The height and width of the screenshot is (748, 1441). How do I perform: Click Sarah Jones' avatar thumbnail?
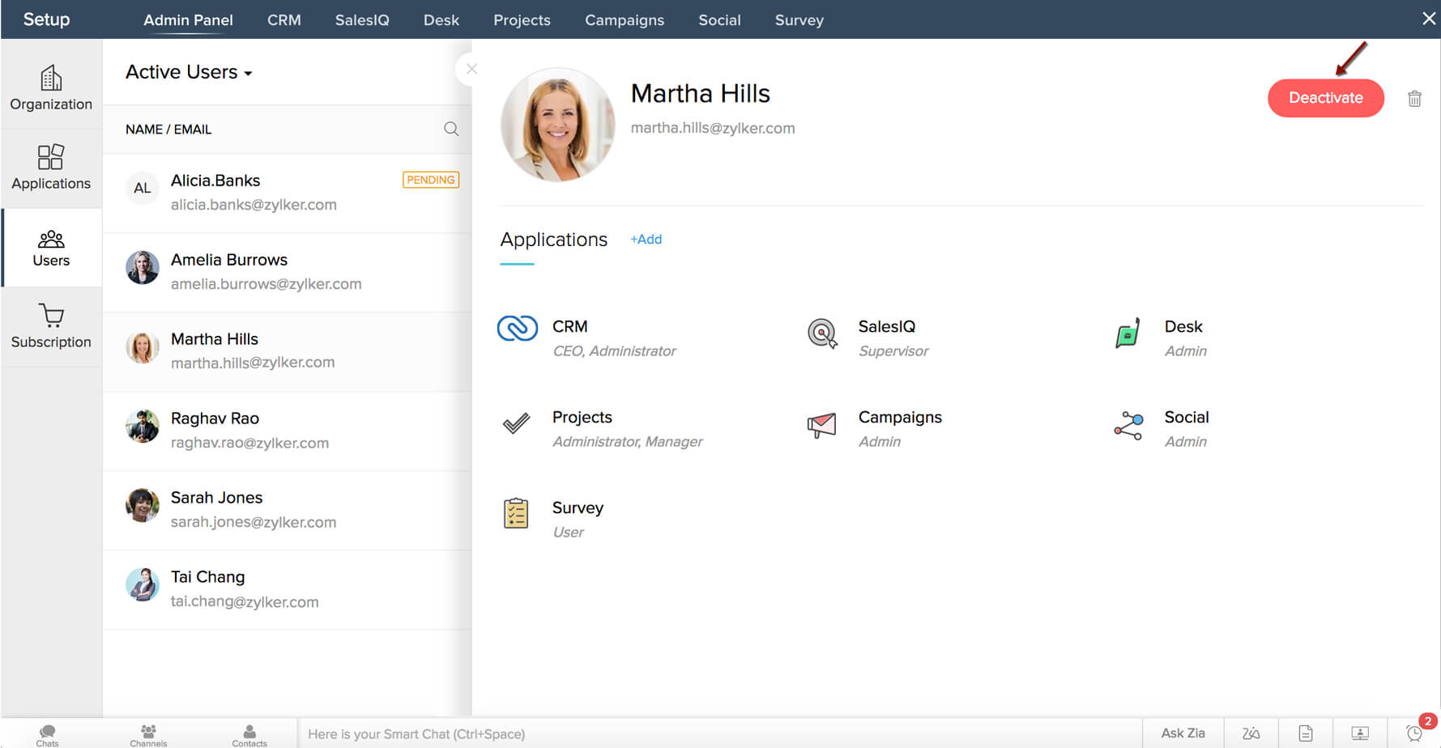click(143, 505)
